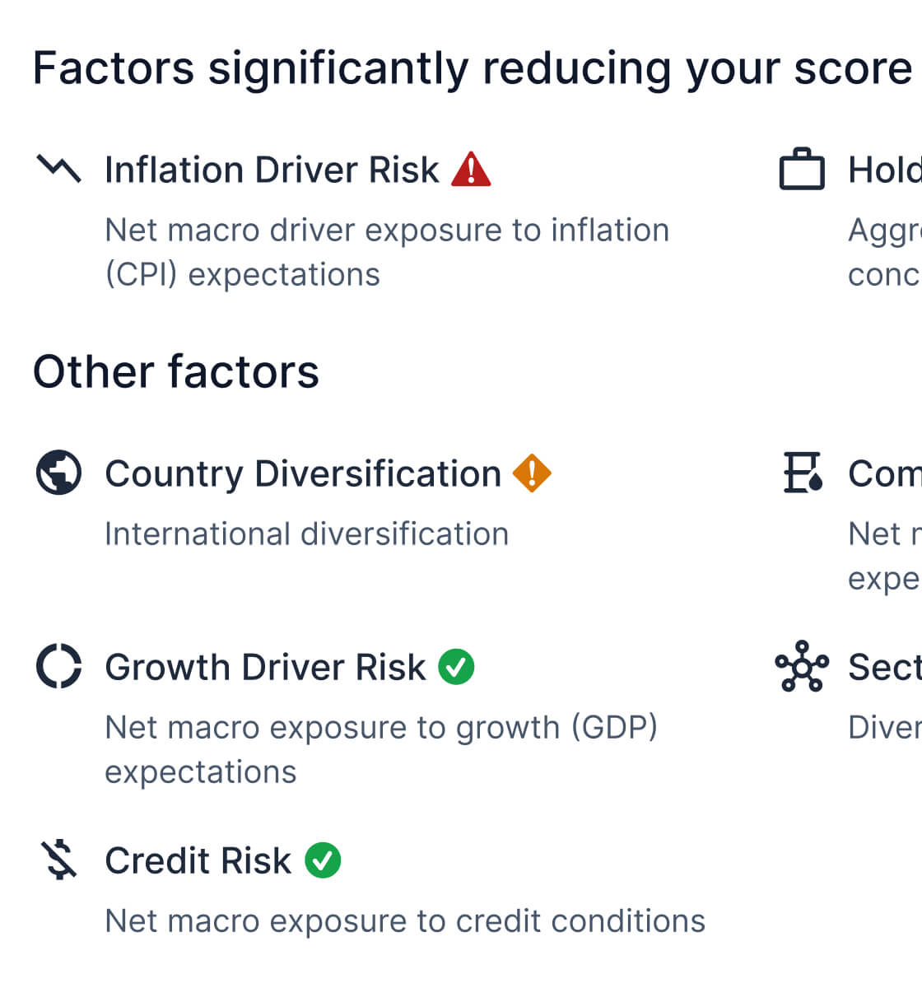Click the commodity barrel droplet icon
Image resolution: width=922 pixels, height=988 pixels.
click(x=803, y=473)
